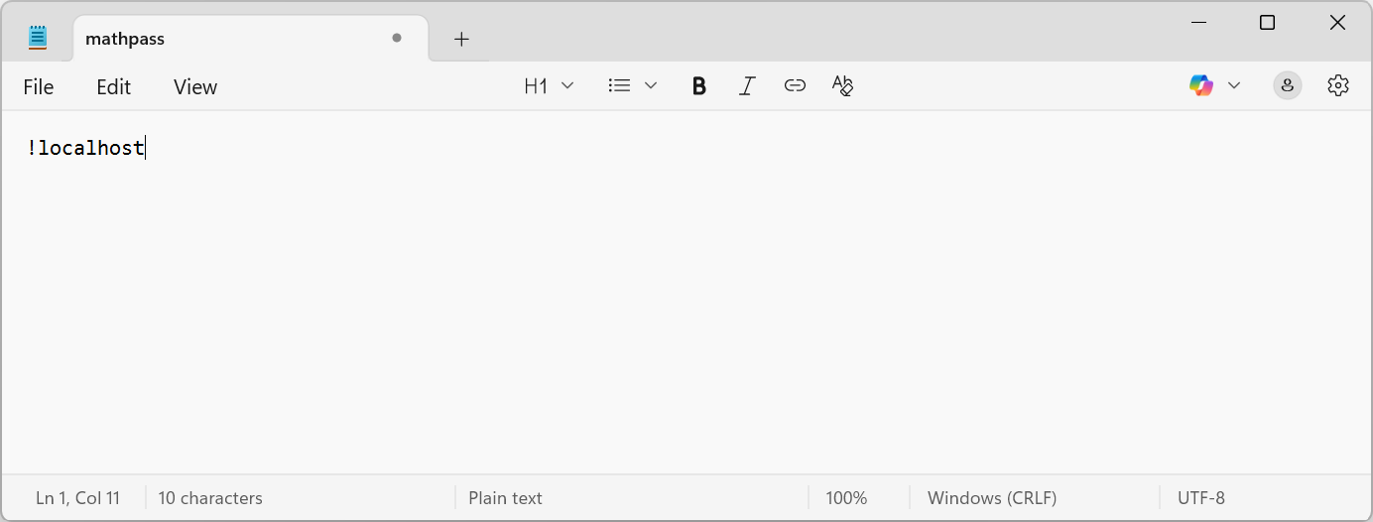Viewport: 1373px width, 522px height.
Task: Open Notepad settings gear
Action: [x=1338, y=86]
